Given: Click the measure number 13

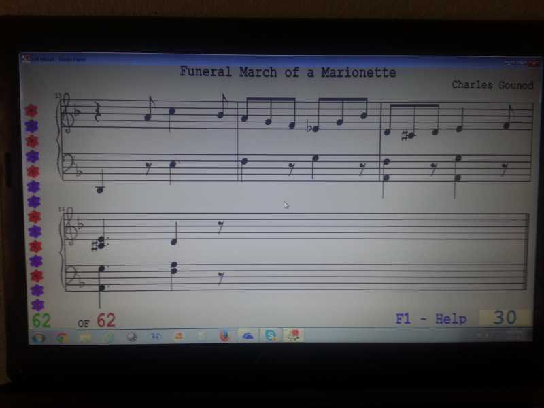Looking at the screenshot, I should tap(58, 95).
